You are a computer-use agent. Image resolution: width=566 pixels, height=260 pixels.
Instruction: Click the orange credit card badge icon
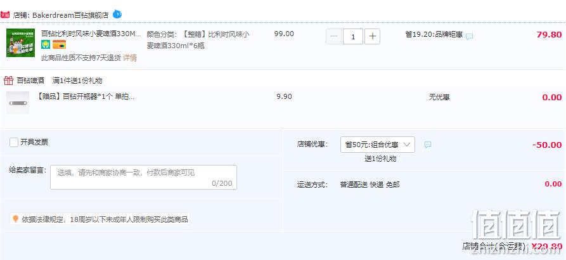[x=59, y=44]
